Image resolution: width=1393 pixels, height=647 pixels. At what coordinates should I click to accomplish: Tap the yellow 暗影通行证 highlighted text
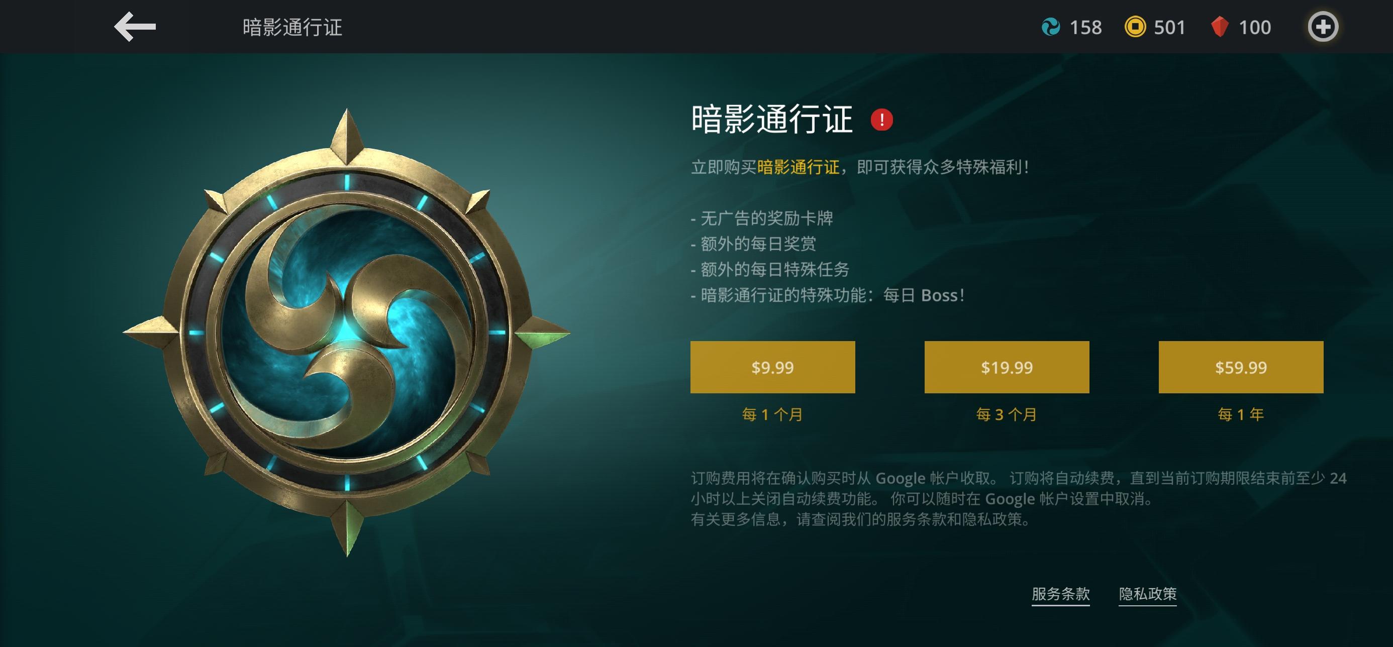798,167
